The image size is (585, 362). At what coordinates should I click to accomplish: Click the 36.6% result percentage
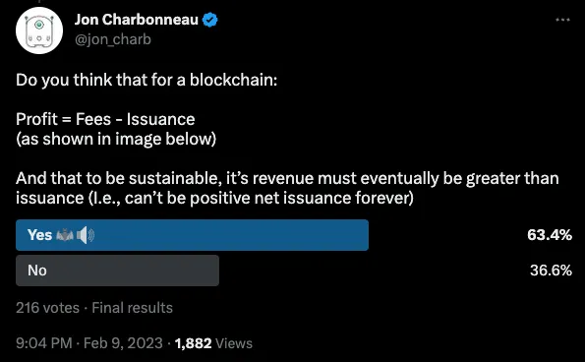click(x=551, y=271)
